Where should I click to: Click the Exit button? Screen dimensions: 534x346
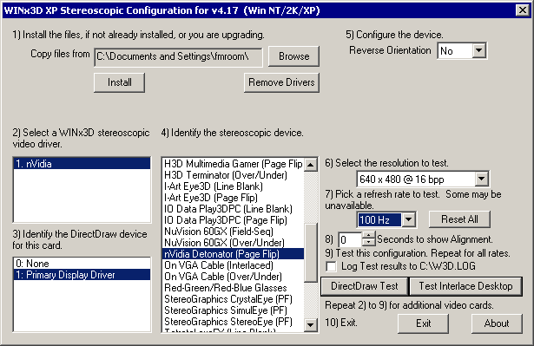[423, 323]
